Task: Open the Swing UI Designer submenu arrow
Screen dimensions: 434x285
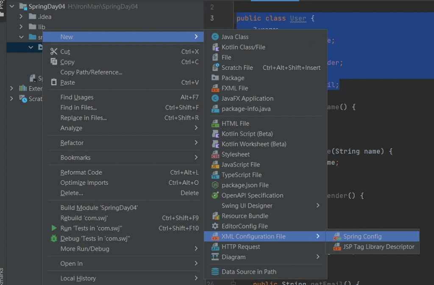Action: pyautogui.click(x=318, y=206)
